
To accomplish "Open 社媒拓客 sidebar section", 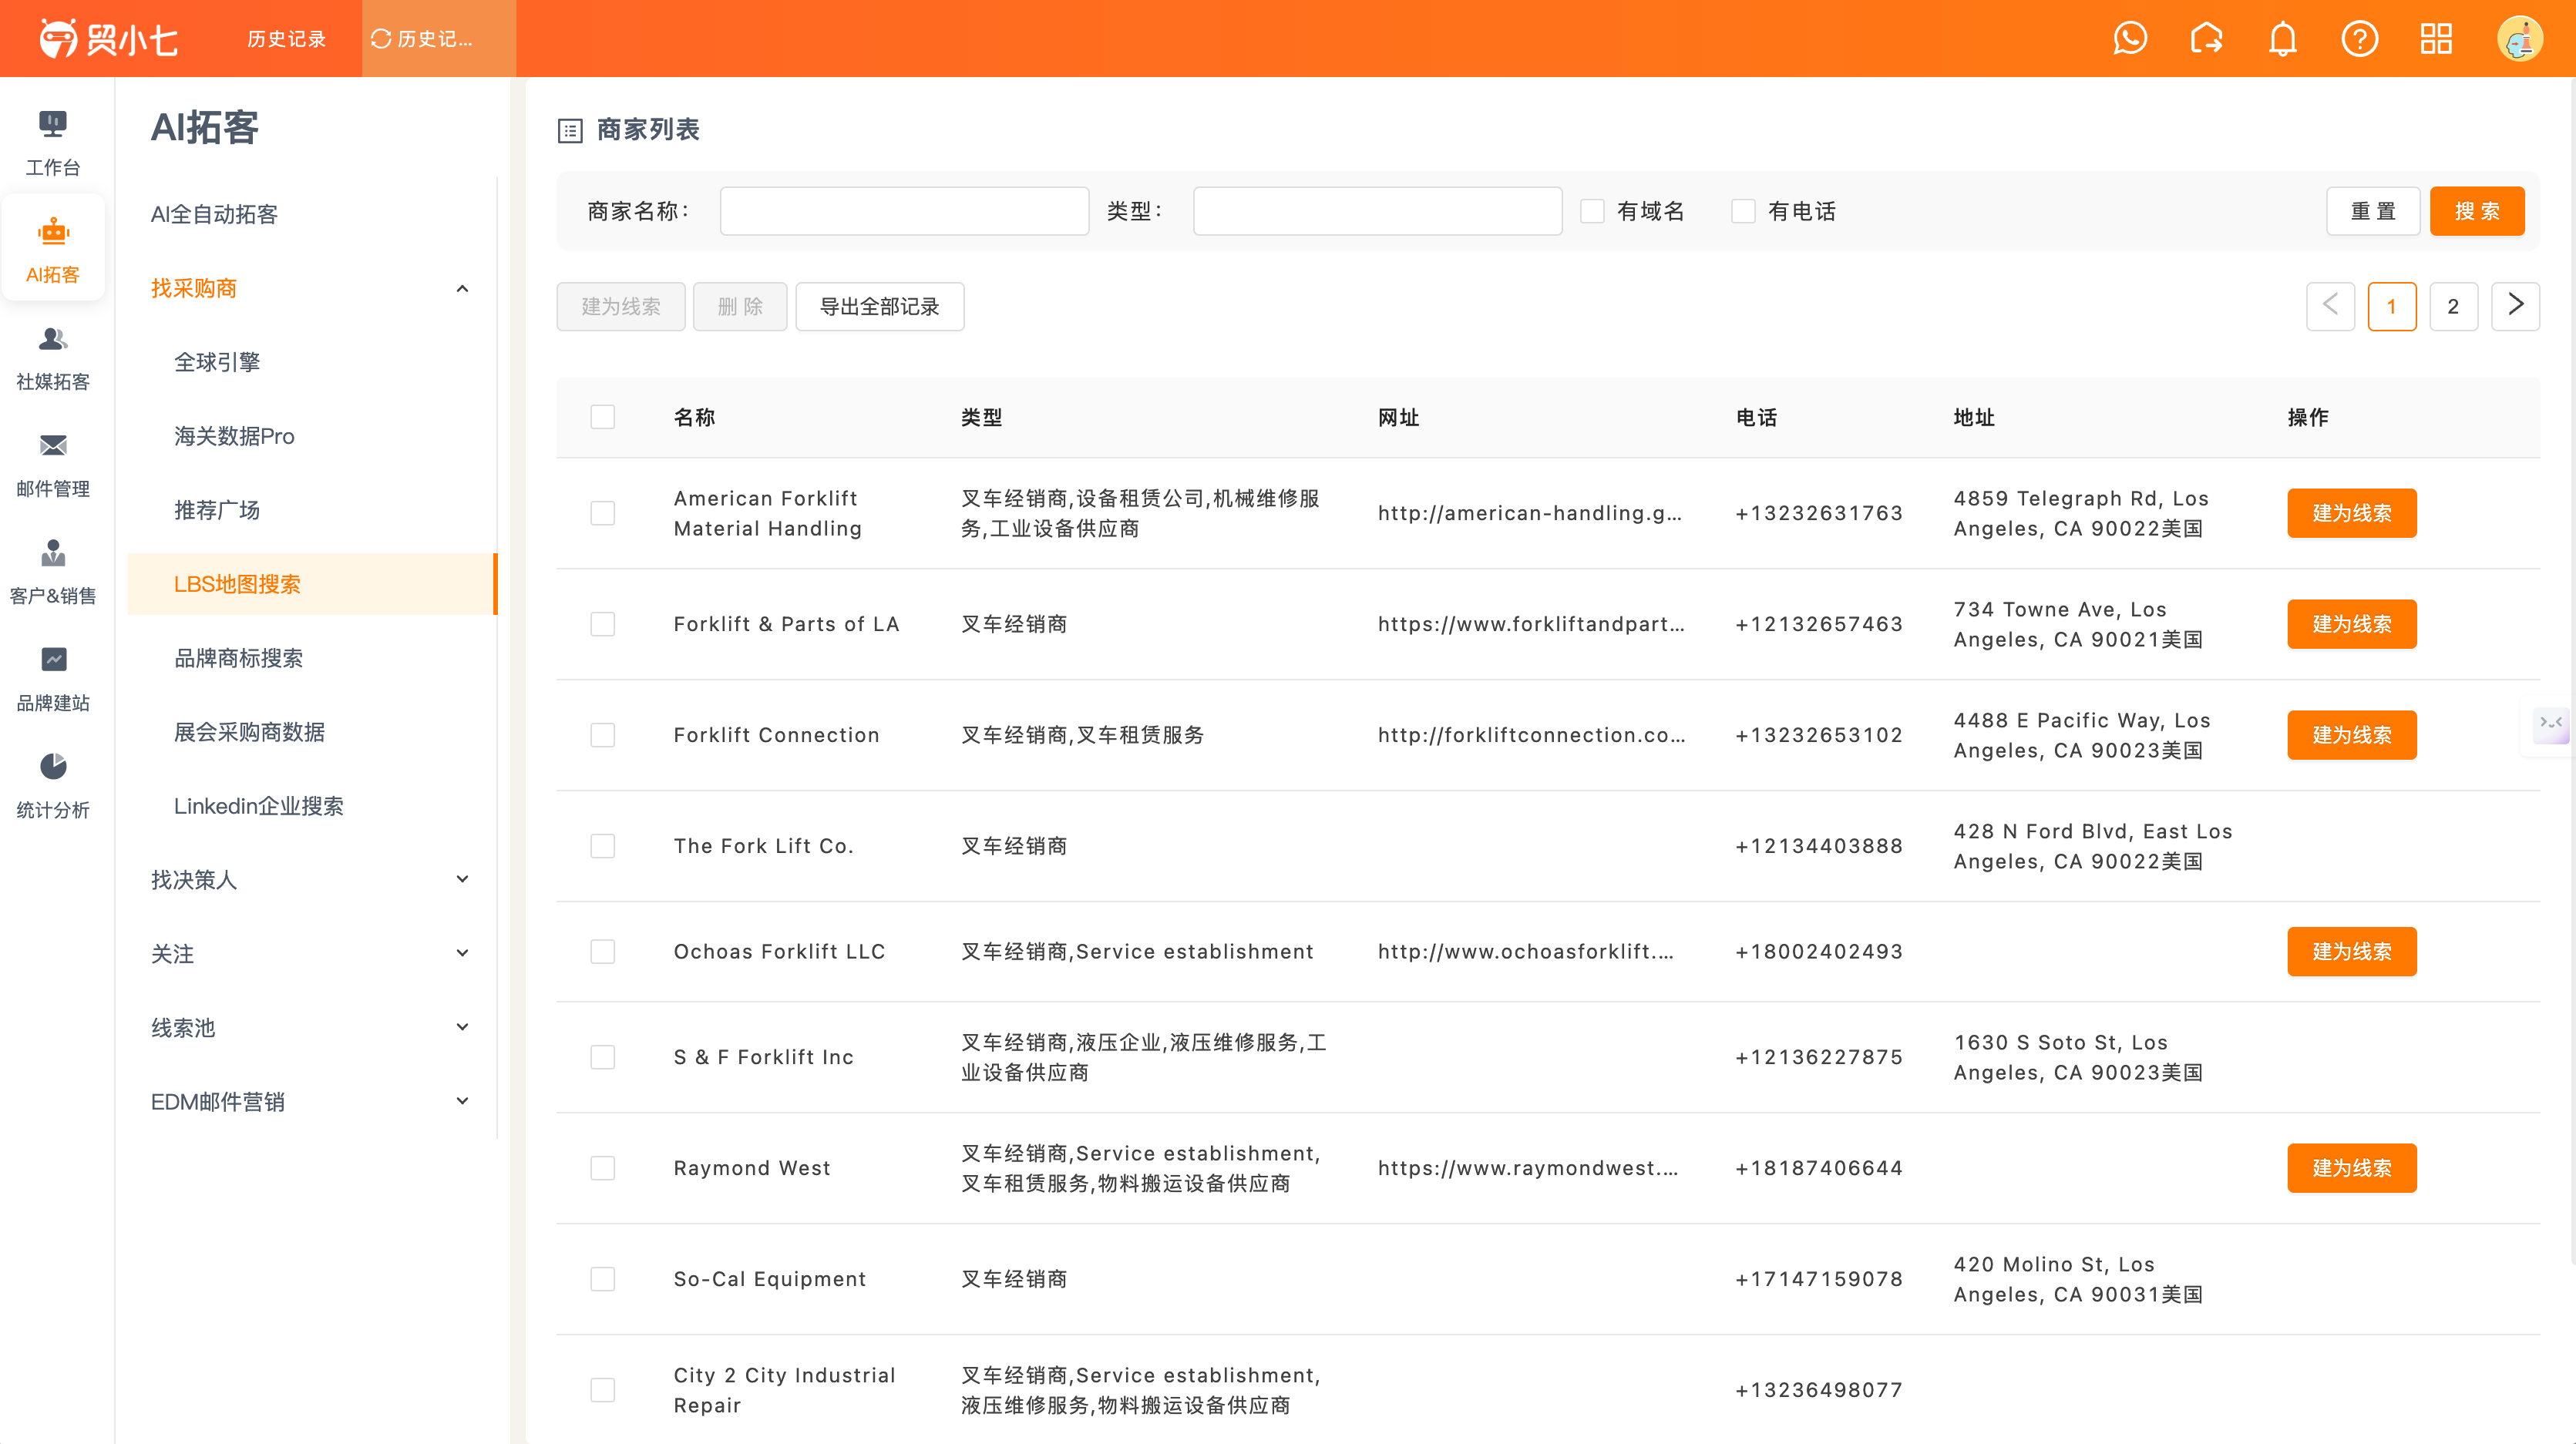I will click(x=53, y=358).
